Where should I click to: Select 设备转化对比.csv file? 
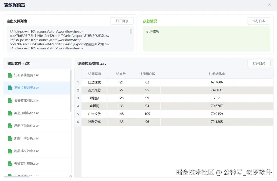37,101
